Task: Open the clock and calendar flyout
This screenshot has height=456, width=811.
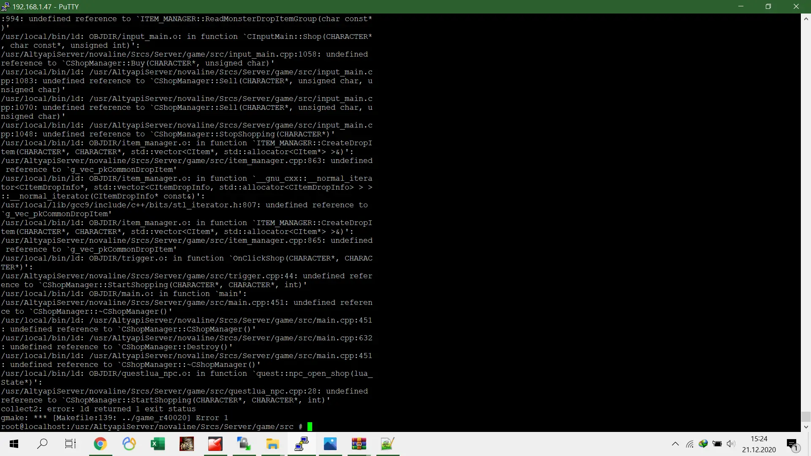Action: [x=759, y=444]
